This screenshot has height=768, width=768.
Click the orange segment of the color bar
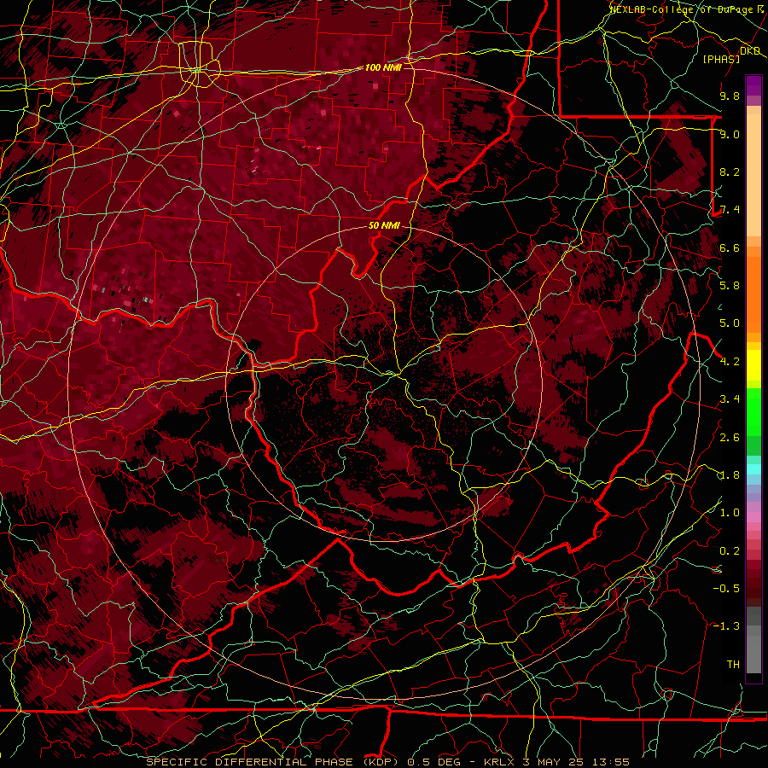753,294
